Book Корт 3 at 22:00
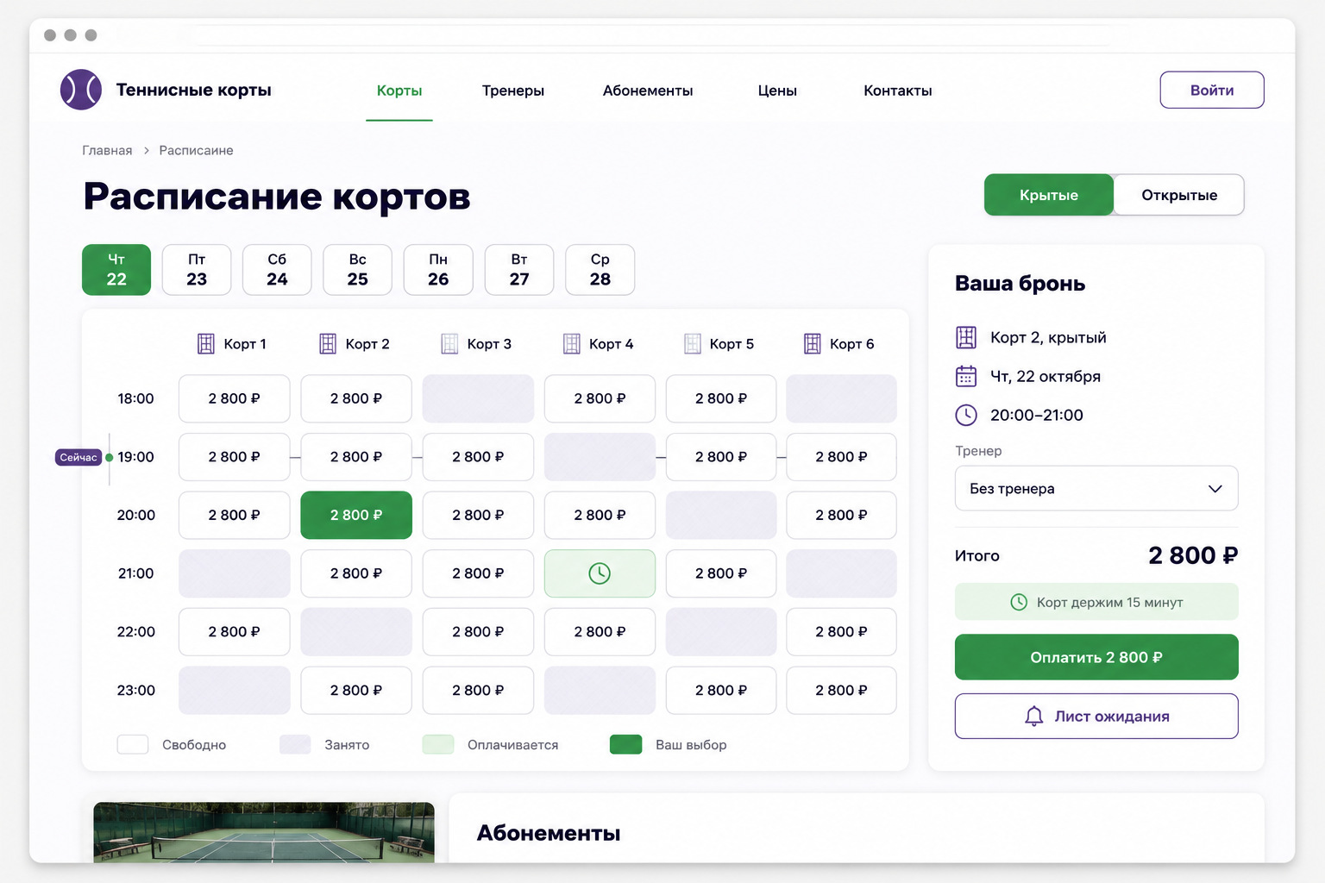1325x883 pixels. (x=478, y=632)
